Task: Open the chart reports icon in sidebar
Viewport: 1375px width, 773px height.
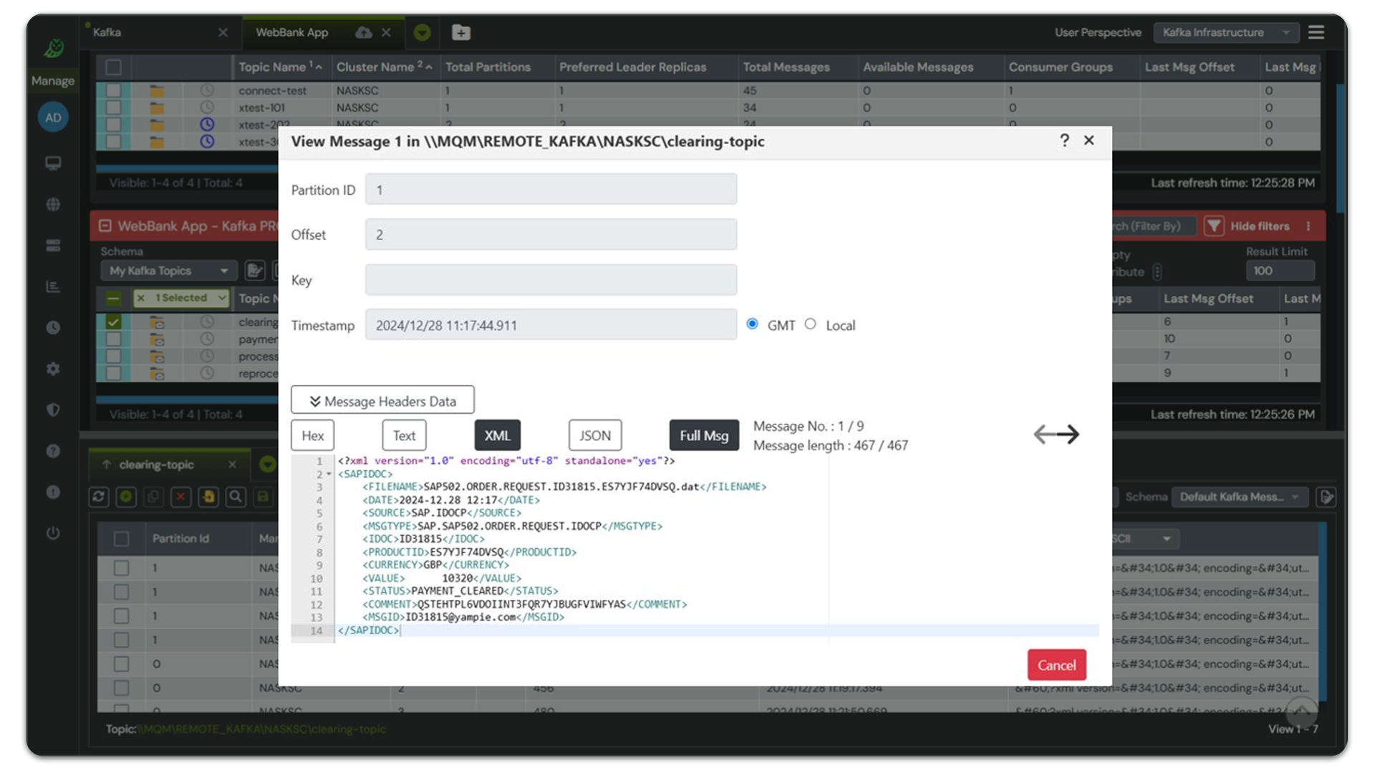Action: [53, 286]
